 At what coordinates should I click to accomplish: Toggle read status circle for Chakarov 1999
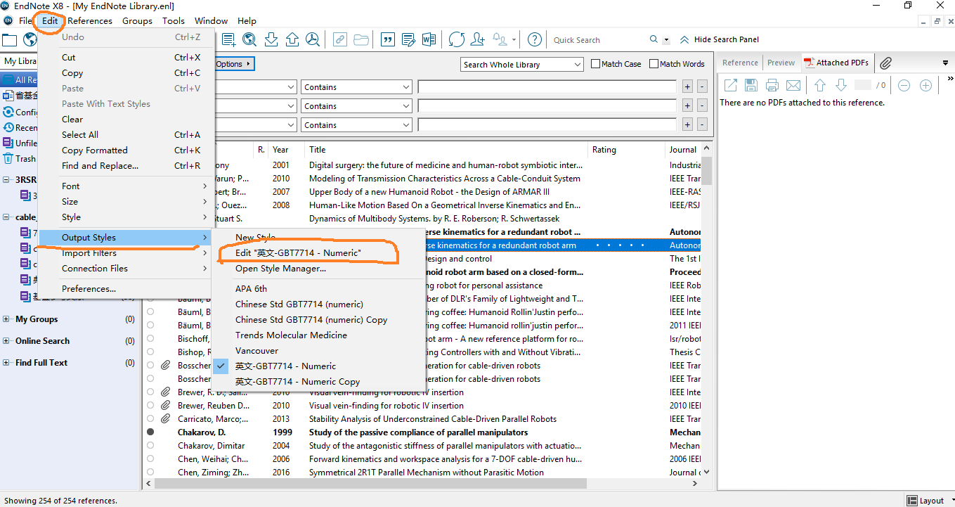pyautogui.click(x=150, y=432)
